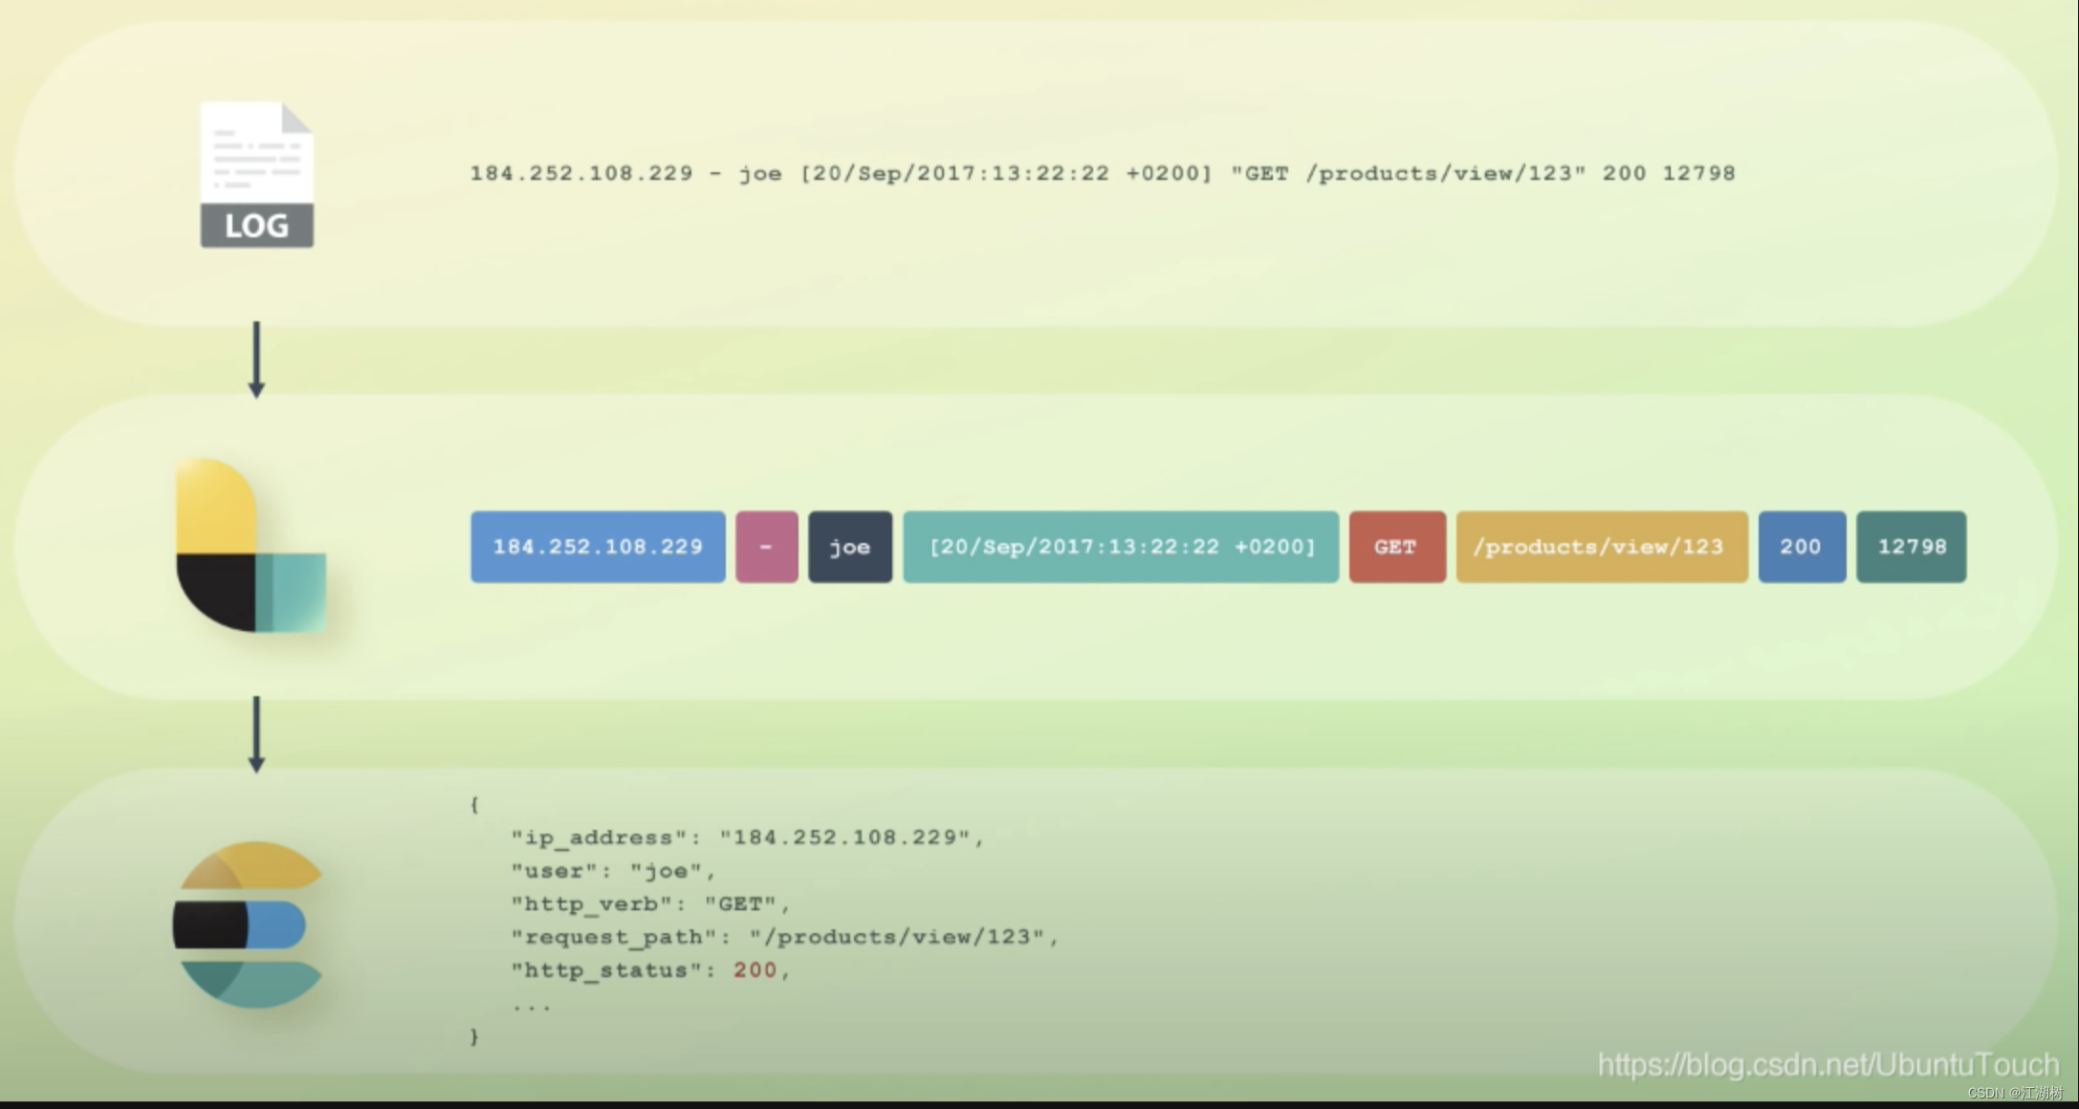Click the red GET token block

coord(1397,547)
